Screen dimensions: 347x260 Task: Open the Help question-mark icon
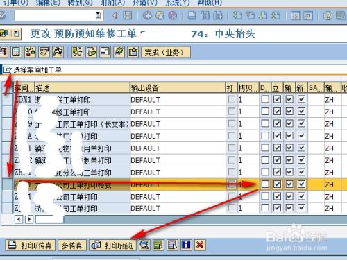coord(328,16)
